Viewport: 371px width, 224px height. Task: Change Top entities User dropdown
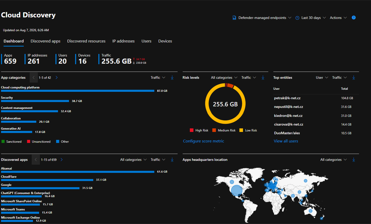(x=322, y=78)
